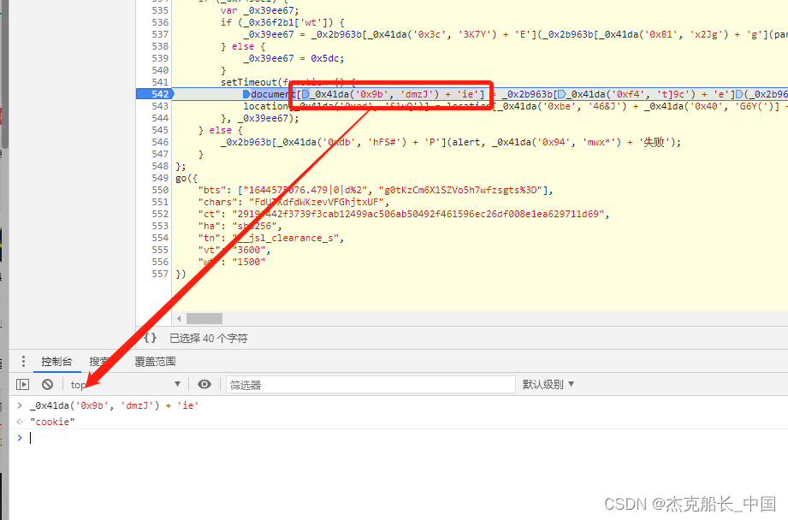Click line number 549 in gutter
The height and width of the screenshot is (520, 788).
click(160, 178)
